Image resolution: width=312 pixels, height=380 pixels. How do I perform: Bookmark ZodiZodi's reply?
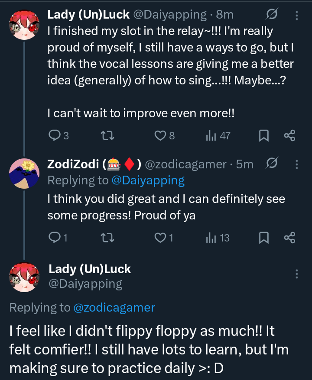pos(263,238)
